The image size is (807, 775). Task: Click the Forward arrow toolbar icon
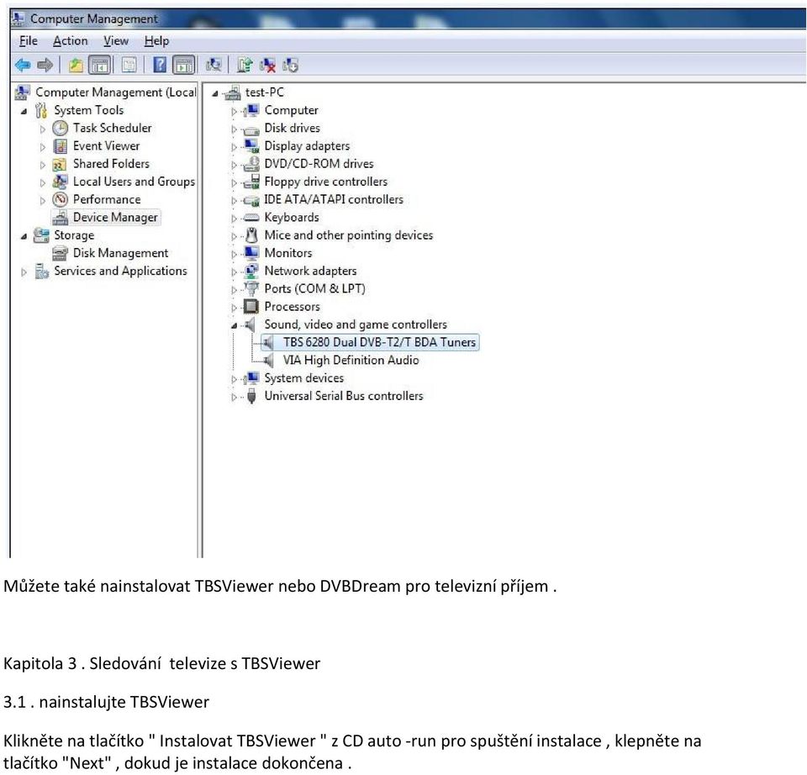pyautogui.click(x=45, y=65)
